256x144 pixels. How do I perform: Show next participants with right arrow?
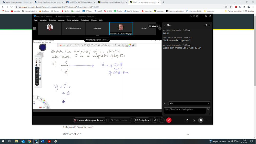pos(160,28)
